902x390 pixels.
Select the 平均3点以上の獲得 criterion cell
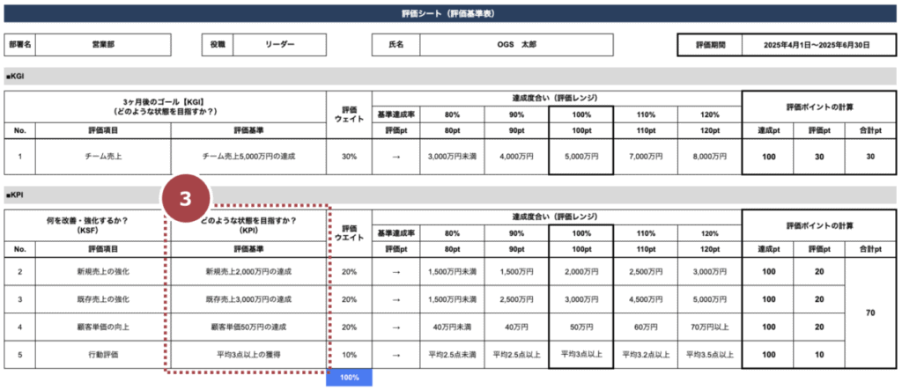click(248, 355)
